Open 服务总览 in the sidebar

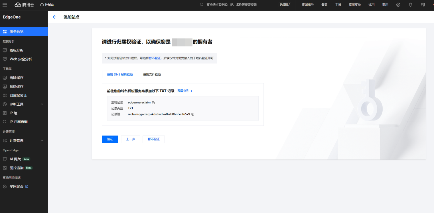click(x=24, y=32)
